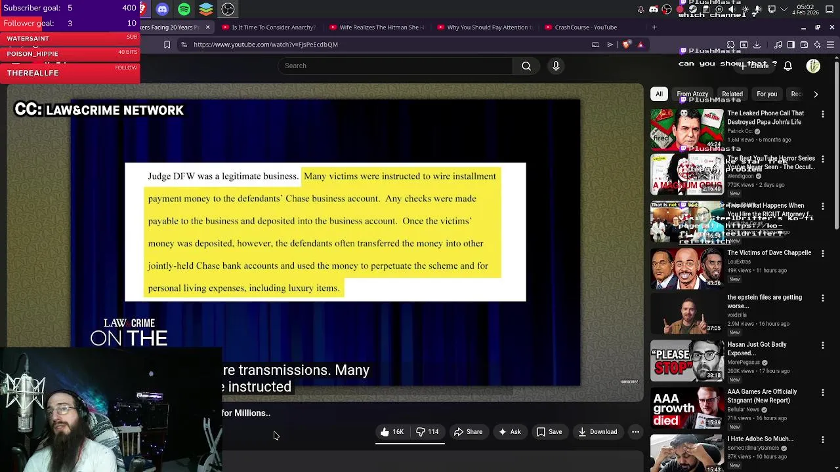This screenshot has height=472, width=840.
Task: Show more filter chips with right arrow
Action: point(816,94)
